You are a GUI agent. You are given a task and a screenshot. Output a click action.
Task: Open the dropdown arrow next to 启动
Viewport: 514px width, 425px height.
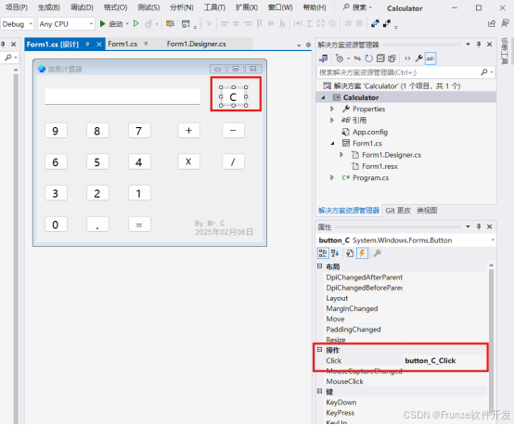click(127, 23)
